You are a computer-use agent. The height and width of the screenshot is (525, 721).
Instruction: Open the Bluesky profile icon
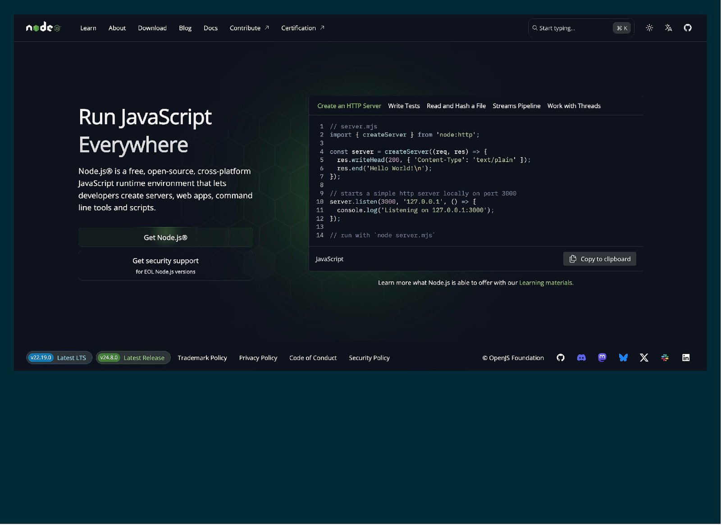pos(623,358)
